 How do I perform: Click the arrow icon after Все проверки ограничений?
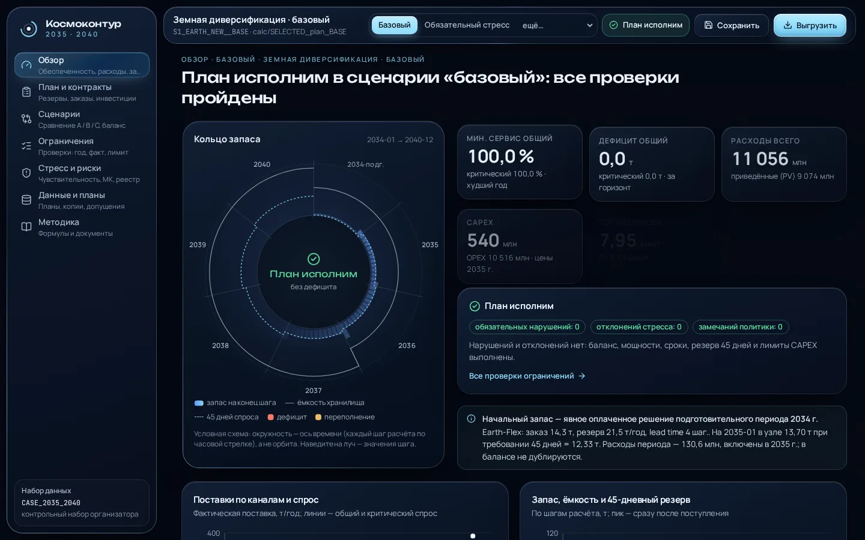click(x=581, y=376)
